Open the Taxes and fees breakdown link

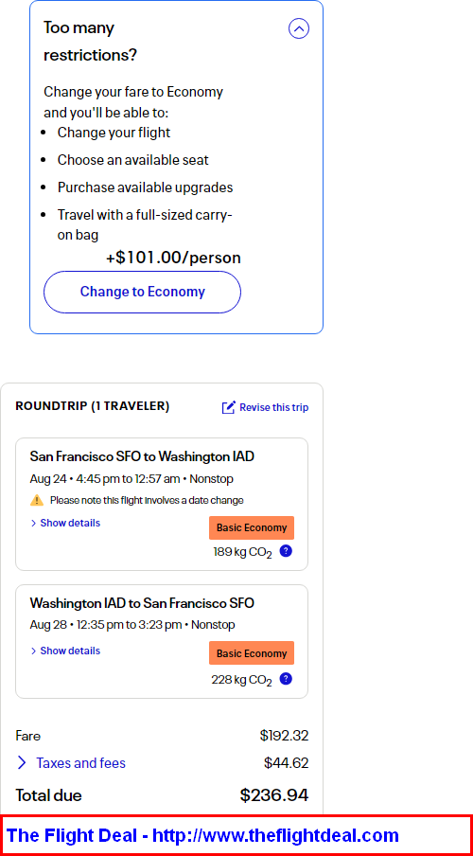[x=80, y=762]
